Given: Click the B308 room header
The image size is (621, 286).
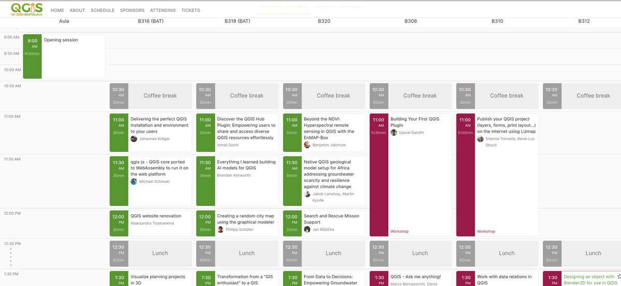Looking at the screenshot, I should pyautogui.click(x=410, y=21).
